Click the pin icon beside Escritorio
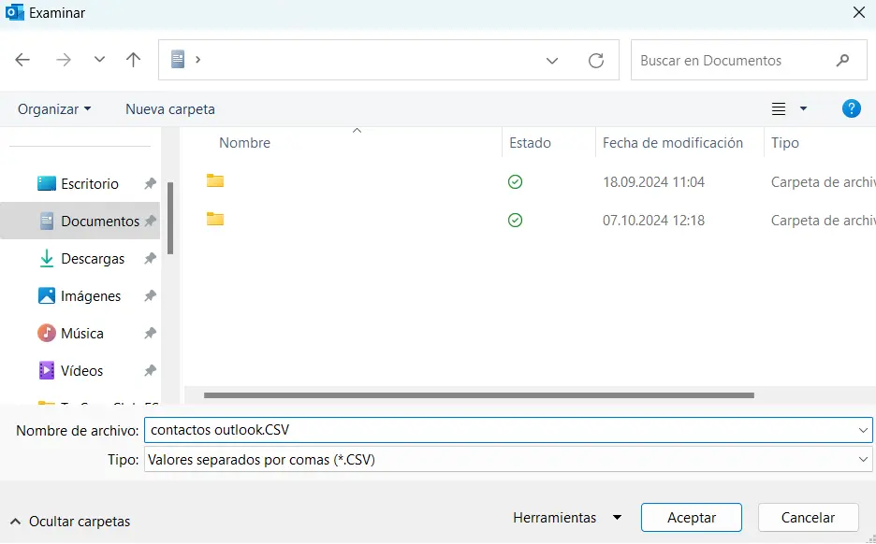The height and width of the screenshot is (544, 876). click(150, 183)
